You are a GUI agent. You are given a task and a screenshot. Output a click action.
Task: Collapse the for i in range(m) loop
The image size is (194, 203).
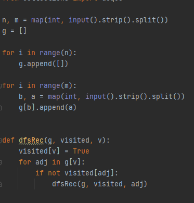click(x=1, y=86)
